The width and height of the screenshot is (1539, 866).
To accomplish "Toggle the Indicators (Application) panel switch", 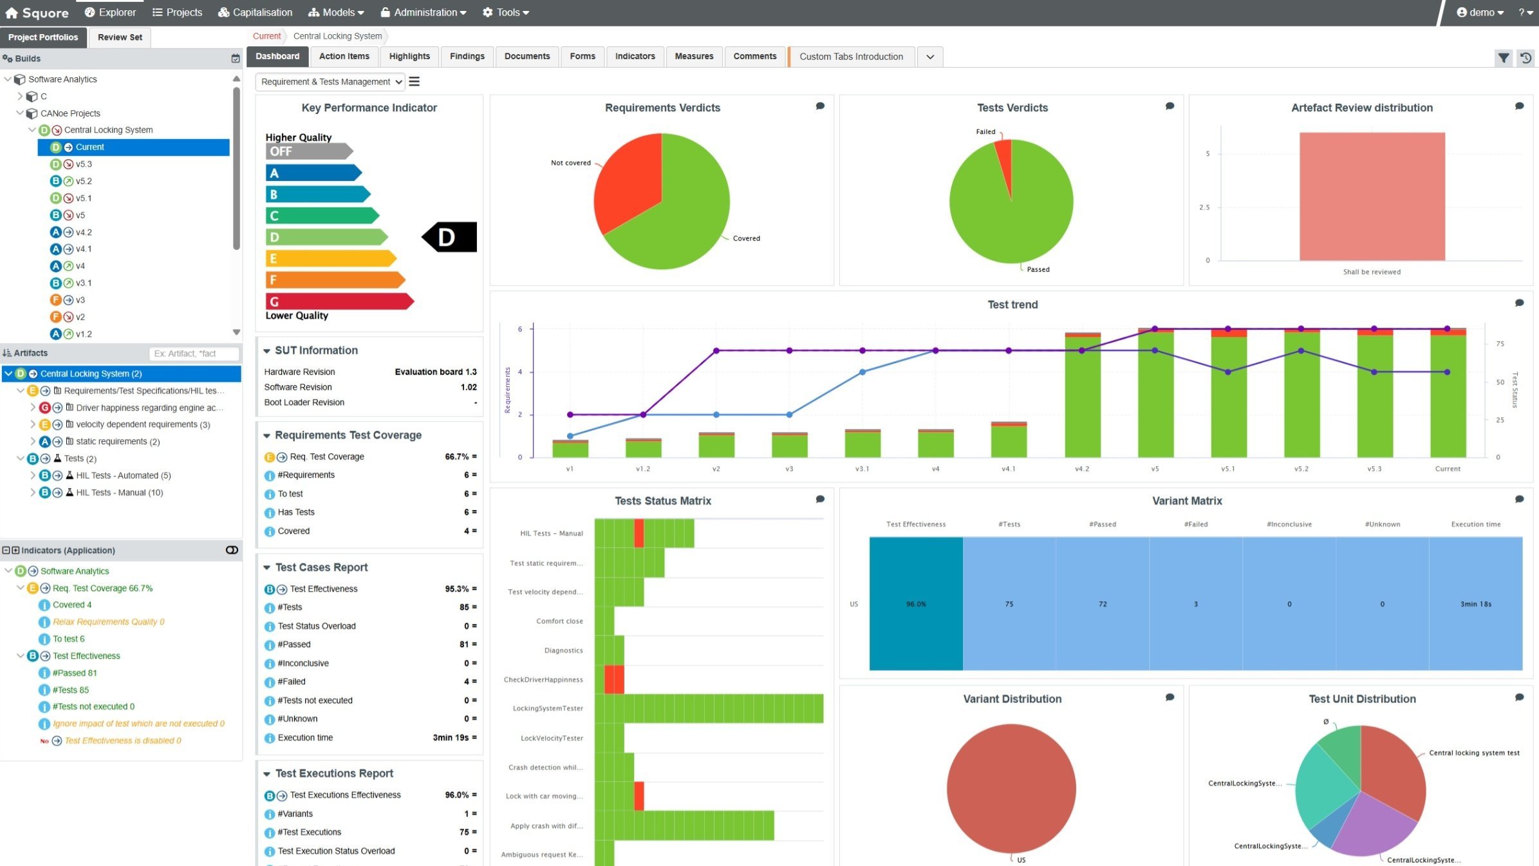I will [232, 550].
